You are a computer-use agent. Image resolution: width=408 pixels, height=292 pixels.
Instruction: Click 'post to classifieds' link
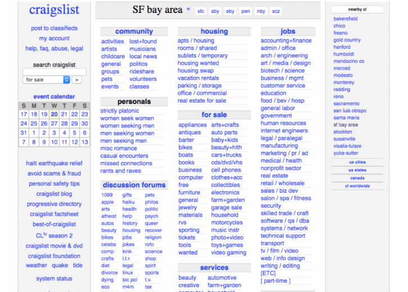point(55,28)
